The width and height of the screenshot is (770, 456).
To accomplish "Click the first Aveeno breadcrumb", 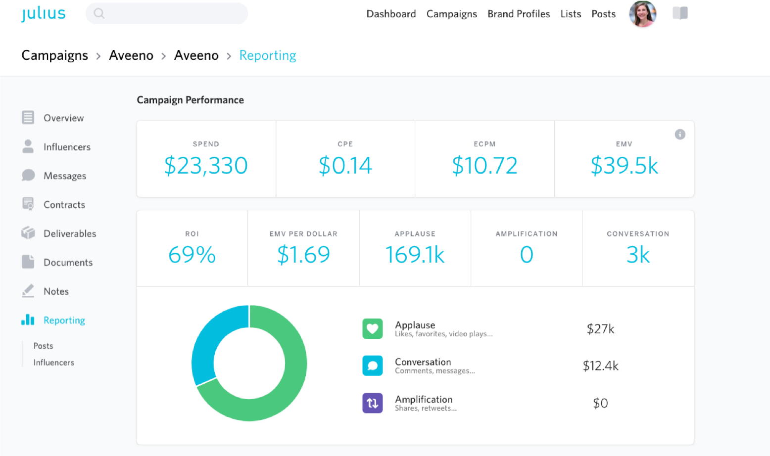I will [x=131, y=55].
